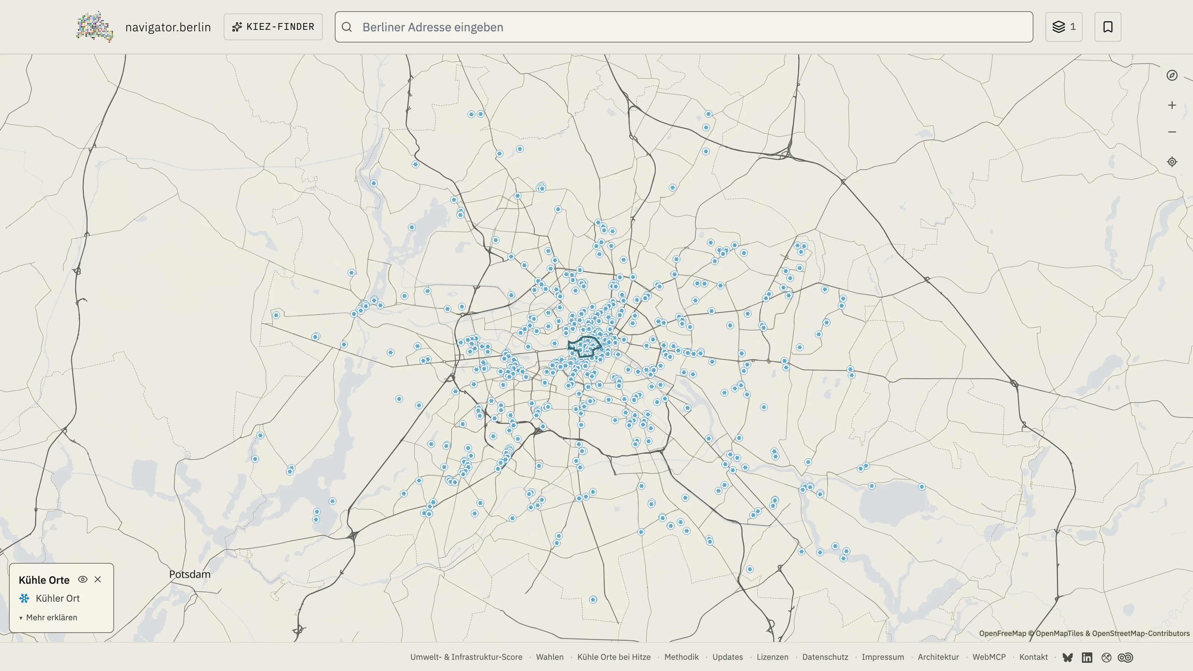Open the LinkedIn icon link
The height and width of the screenshot is (671, 1193).
click(x=1087, y=658)
